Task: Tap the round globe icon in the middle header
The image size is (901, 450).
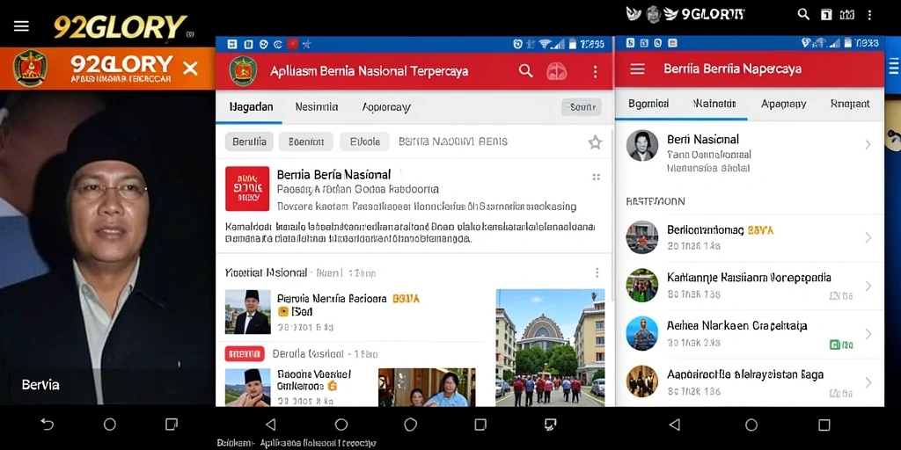Action: 557,71
